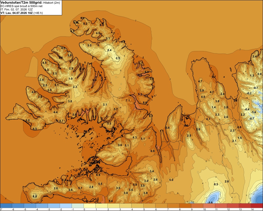Click the 0.4 temperature value on the map

click(109, 50)
